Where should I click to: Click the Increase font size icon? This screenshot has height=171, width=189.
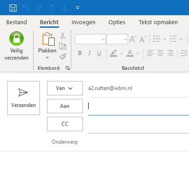(133, 39)
